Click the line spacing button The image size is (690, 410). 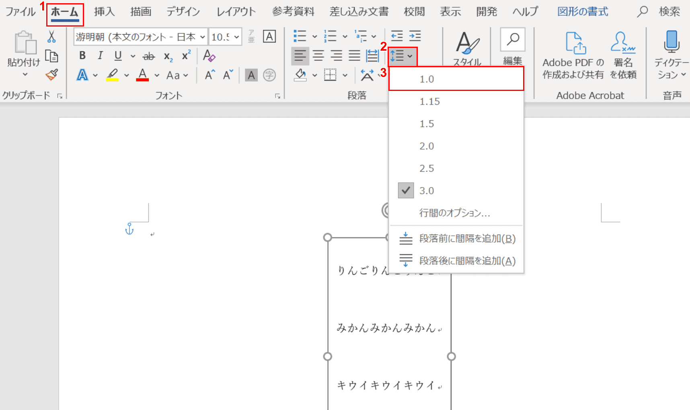pos(402,56)
